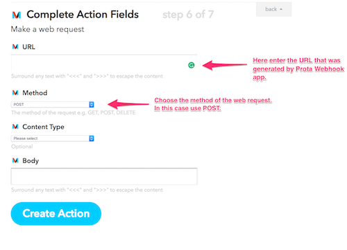
Task: Click the Maker icon next to Content Type
Action: pos(15,127)
